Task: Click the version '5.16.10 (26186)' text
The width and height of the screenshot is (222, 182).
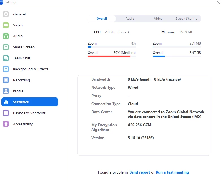Action: [x=141, y=138]
